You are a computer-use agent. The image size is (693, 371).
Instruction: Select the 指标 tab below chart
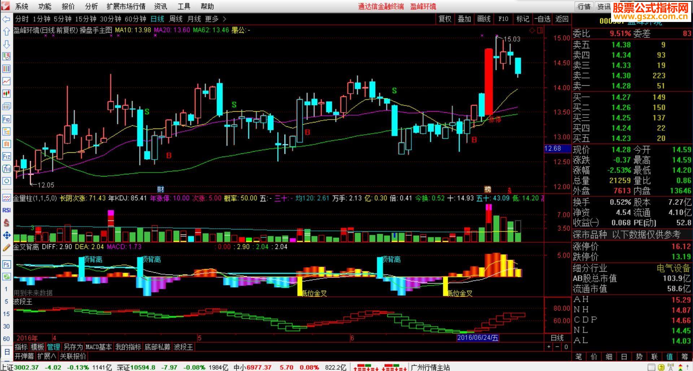pyautogui.click(x=21, y=347)
